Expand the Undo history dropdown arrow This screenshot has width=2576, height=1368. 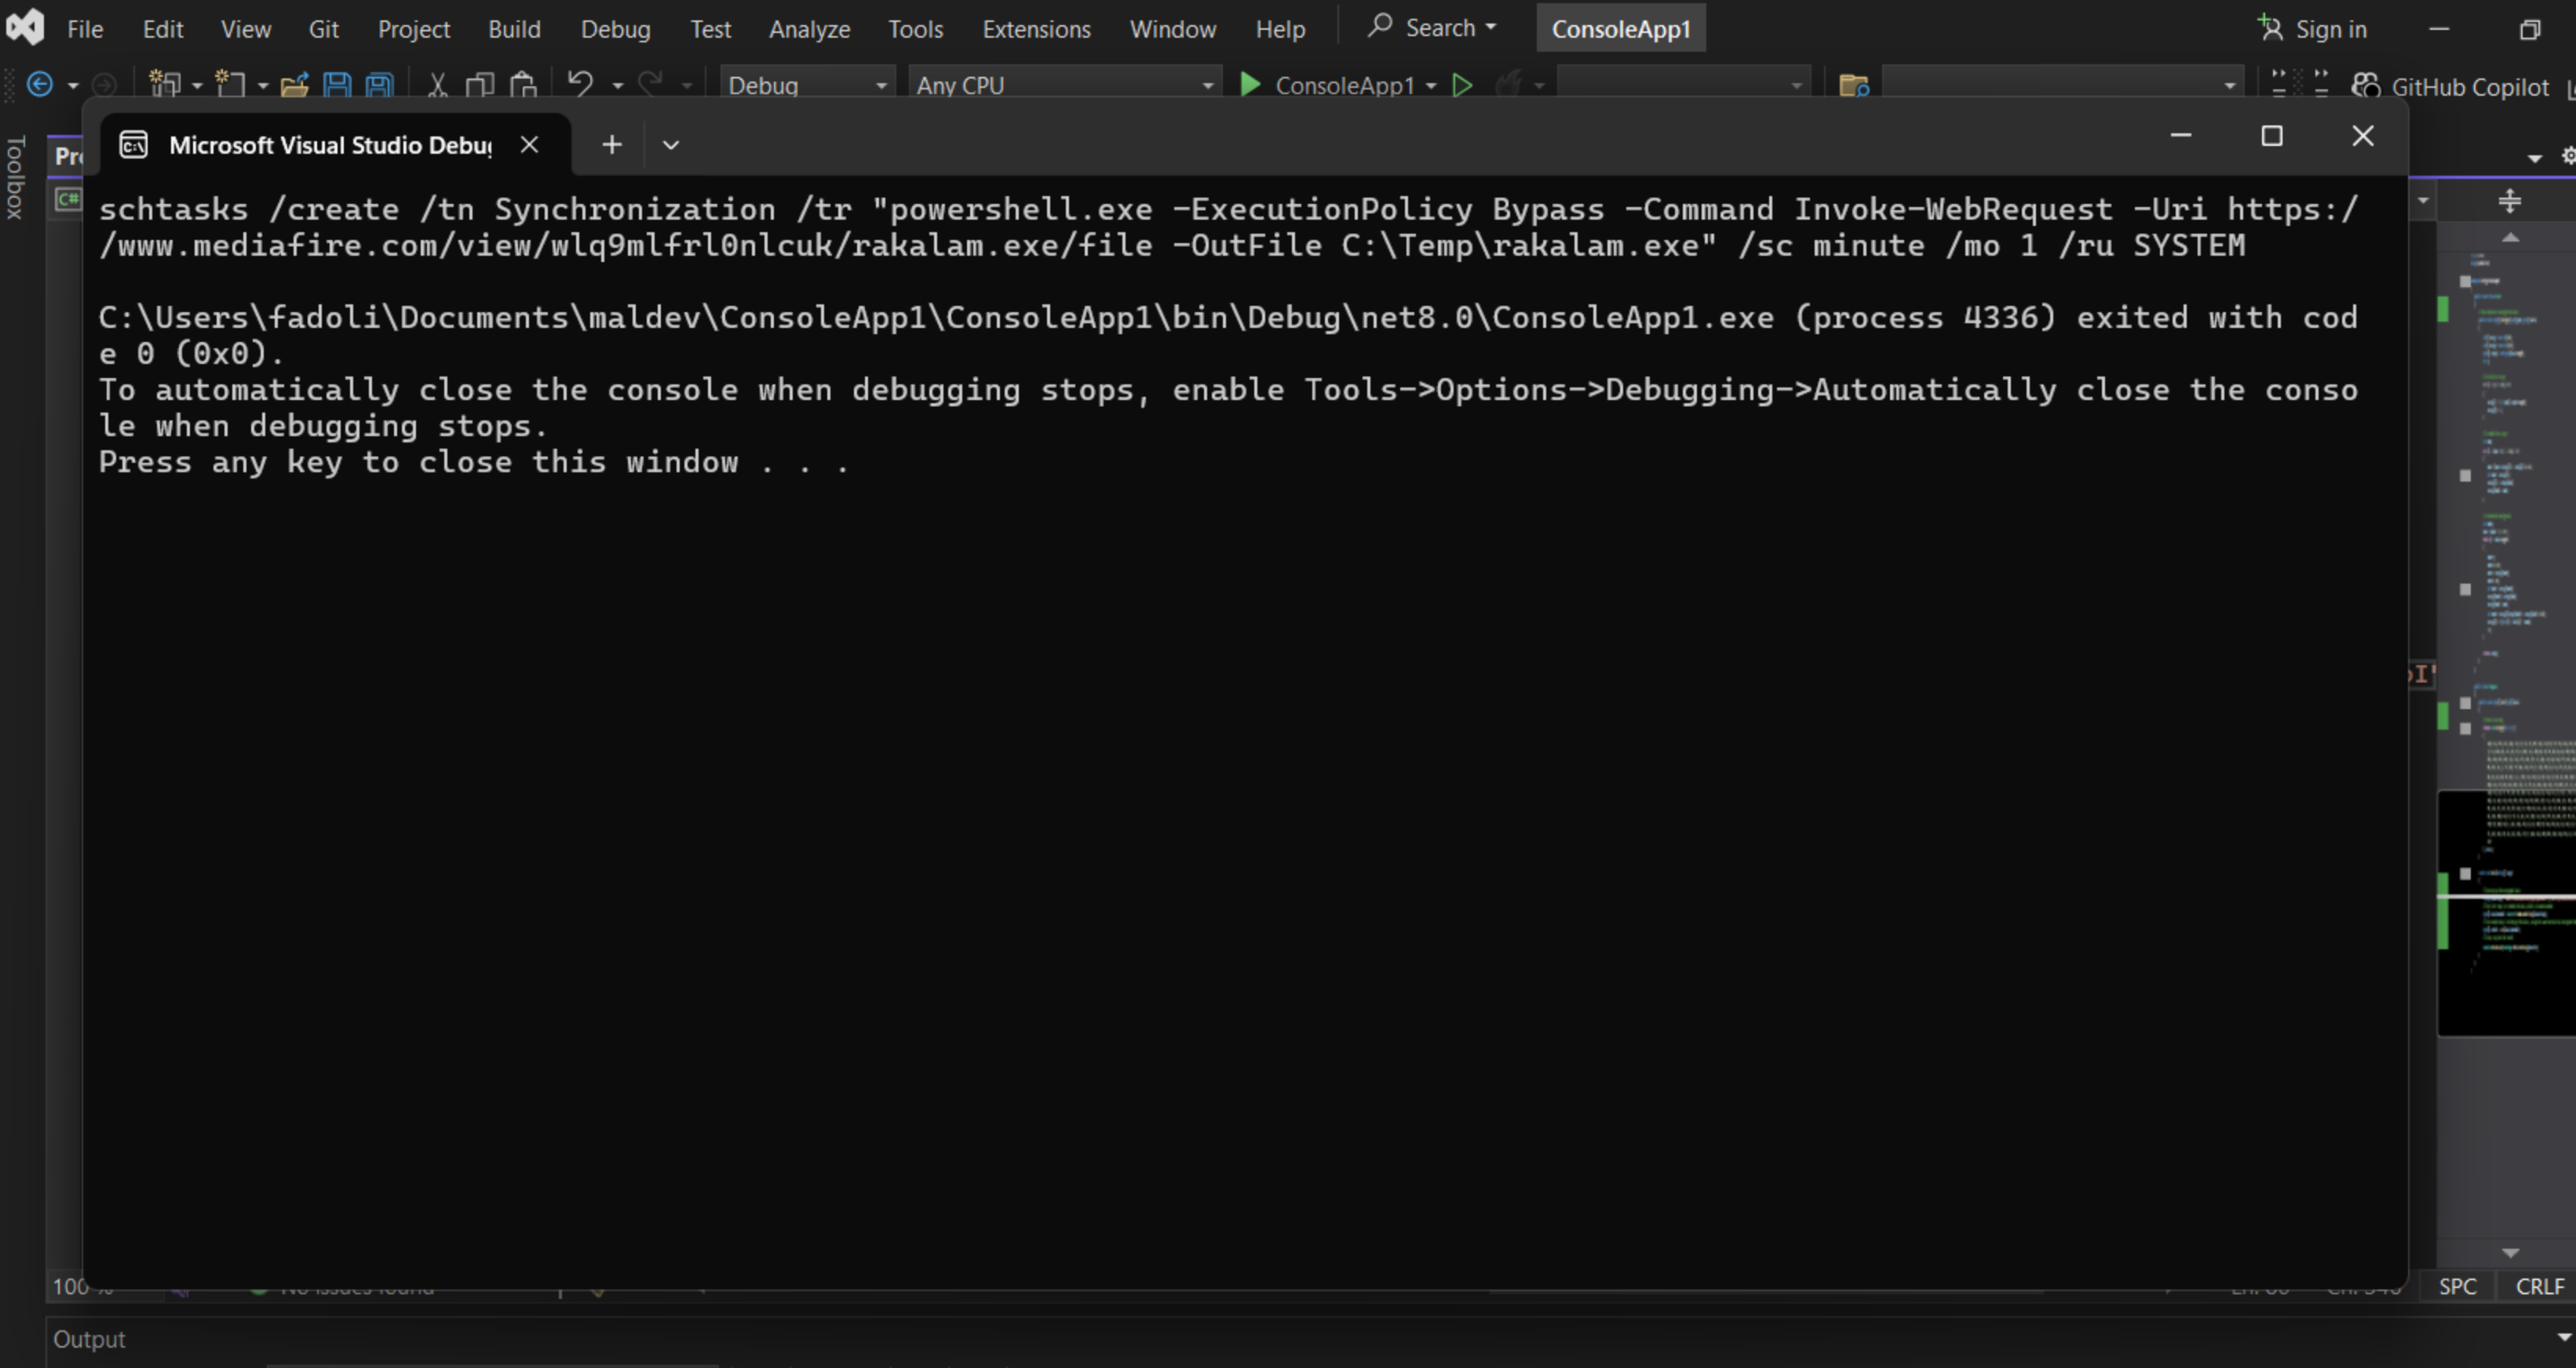(x=618, y=86)
